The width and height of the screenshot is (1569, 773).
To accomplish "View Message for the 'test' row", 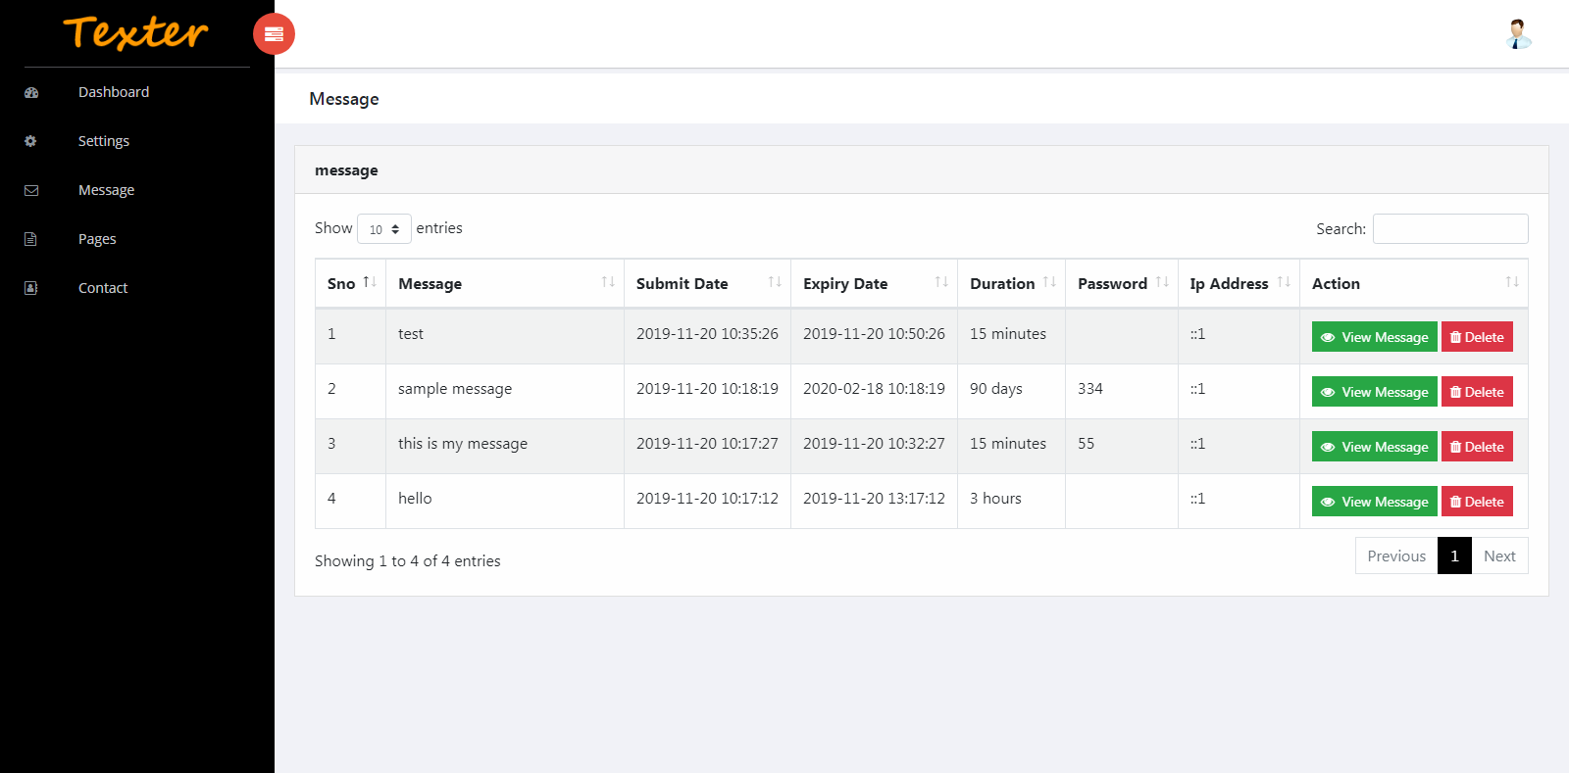I will pos(1374,337).
